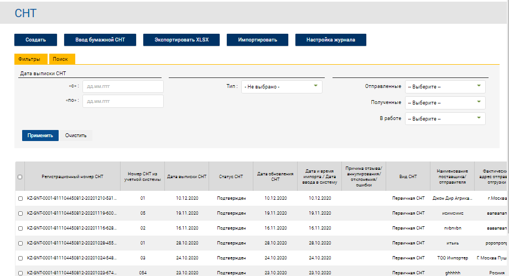Toggle the select-all checkbox in table header
Screen dimensions: 509x276
pyautogui.click(x=20, y=177)
